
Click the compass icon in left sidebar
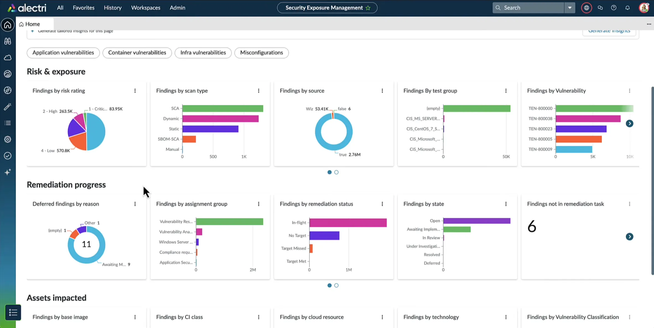point(7,90)
